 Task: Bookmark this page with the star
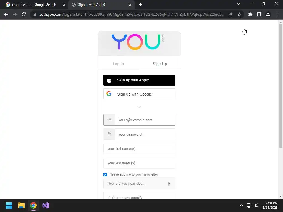pyautogui.click(x=239, y=14)
